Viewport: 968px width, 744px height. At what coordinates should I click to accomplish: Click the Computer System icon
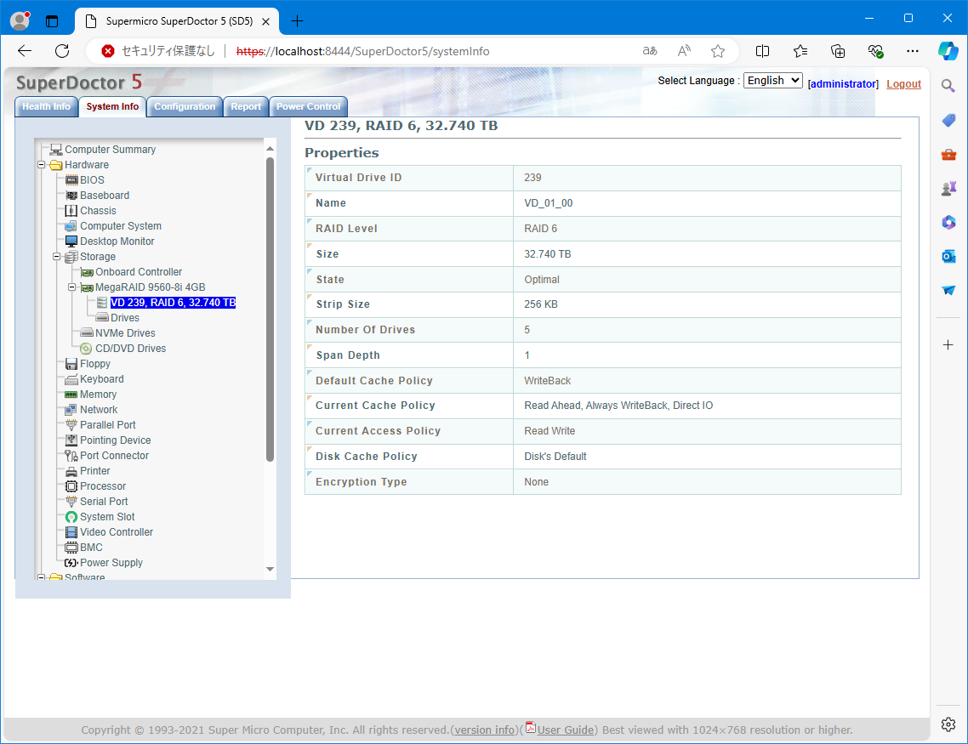(71, 226)
